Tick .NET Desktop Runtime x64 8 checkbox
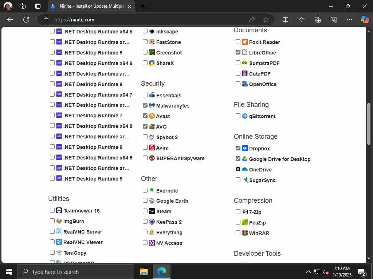373x279 pixels. point(52,125)
